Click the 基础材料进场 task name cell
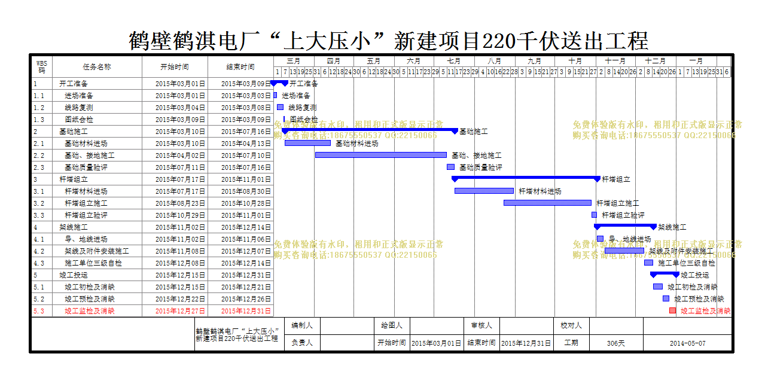This screenshot has height=381, width=762. [97, 144]
